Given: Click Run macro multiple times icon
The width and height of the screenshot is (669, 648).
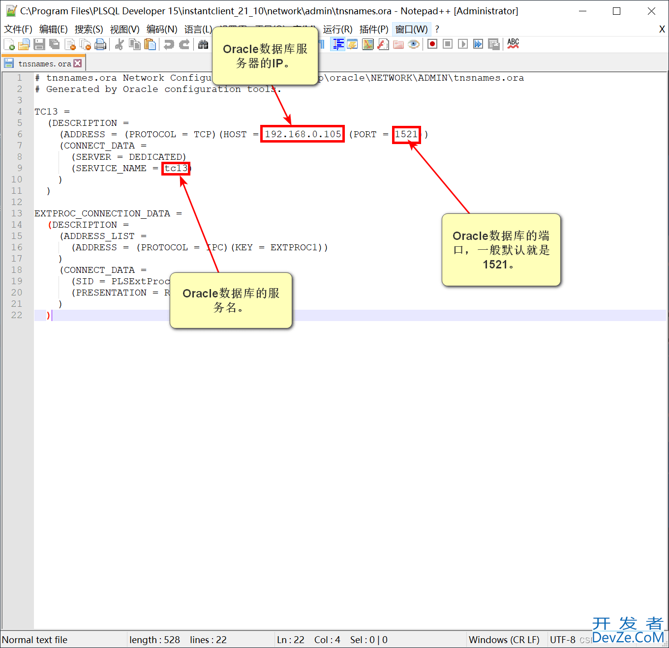Looking at the screenshot, I should pyautogui.click(x=478, y=44).
